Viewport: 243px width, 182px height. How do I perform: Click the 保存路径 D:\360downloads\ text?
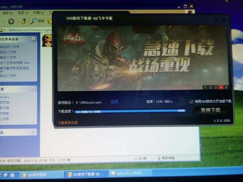[x=80, y=103]
